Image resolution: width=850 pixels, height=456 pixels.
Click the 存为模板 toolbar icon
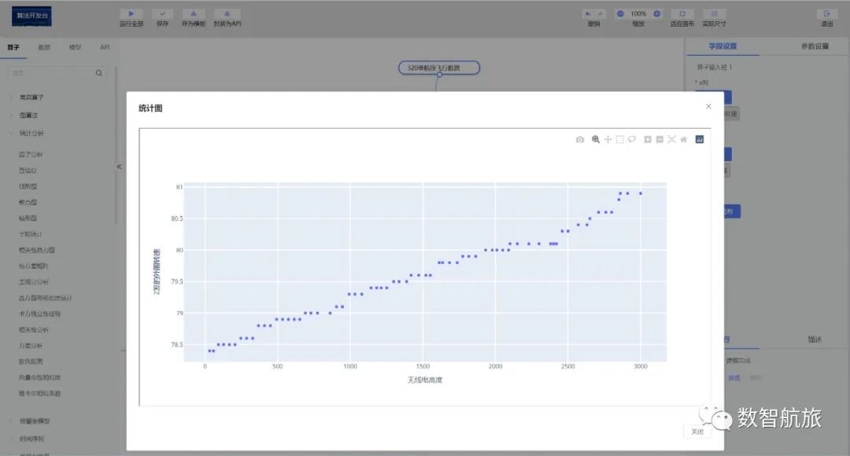click(194, 13)
